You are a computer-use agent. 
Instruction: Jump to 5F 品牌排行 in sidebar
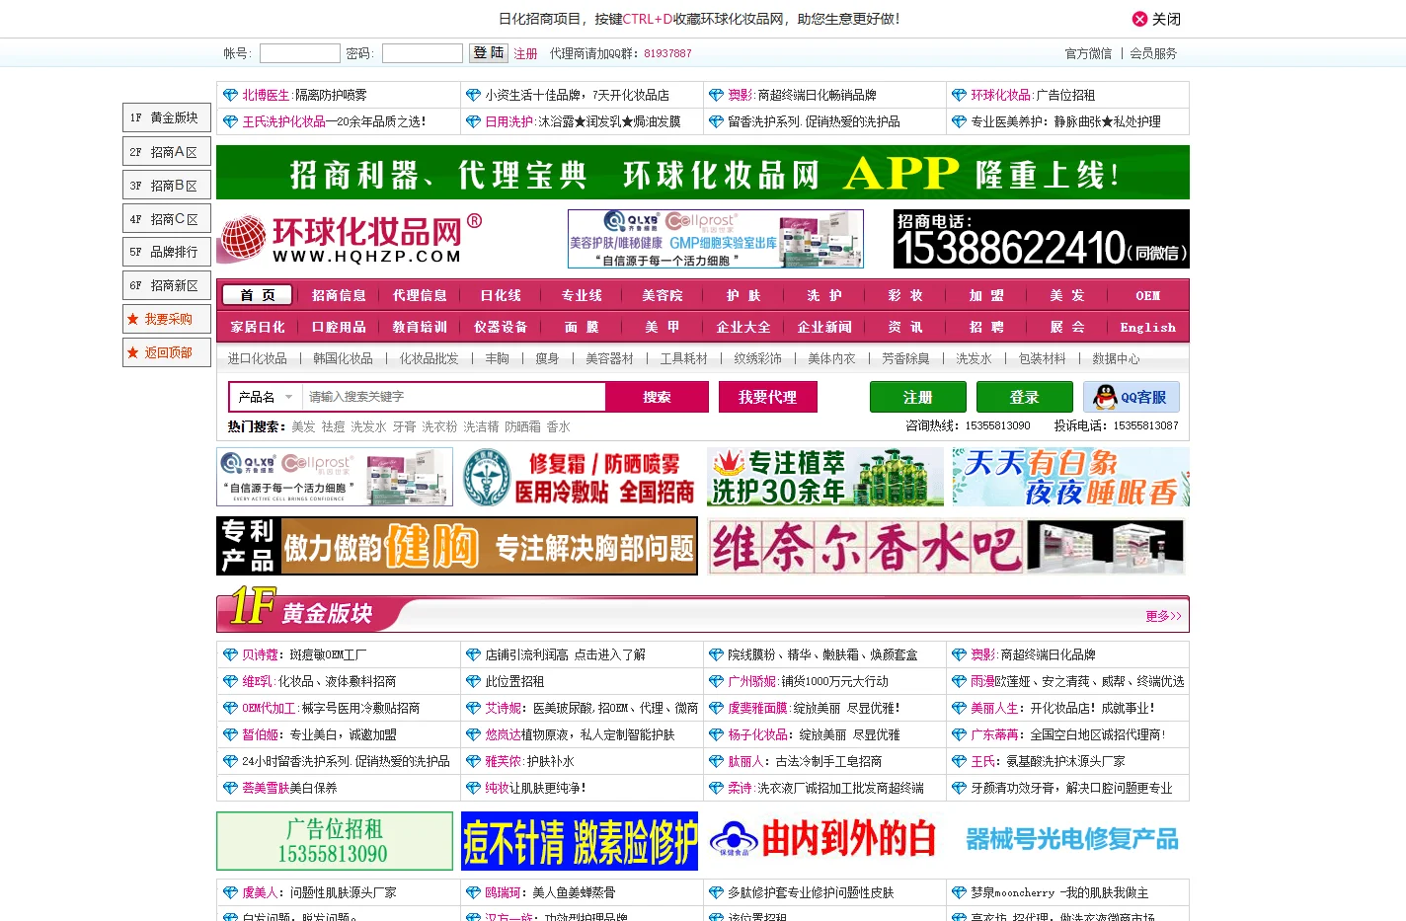coord(167,253)
